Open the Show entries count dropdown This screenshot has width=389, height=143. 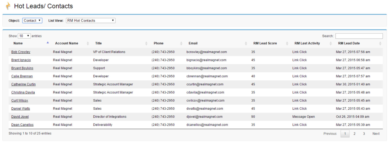pyautogui.click(x=24, y=36)
